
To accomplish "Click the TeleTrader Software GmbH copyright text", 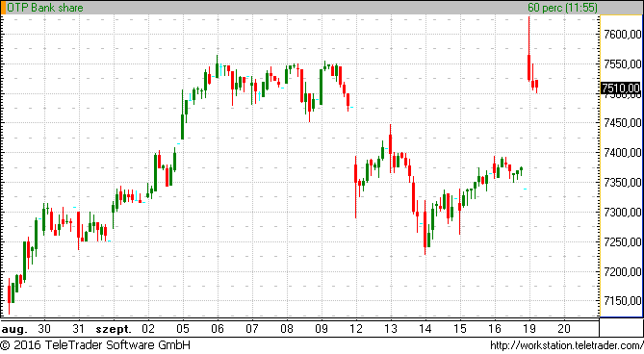I will point(95,345).
